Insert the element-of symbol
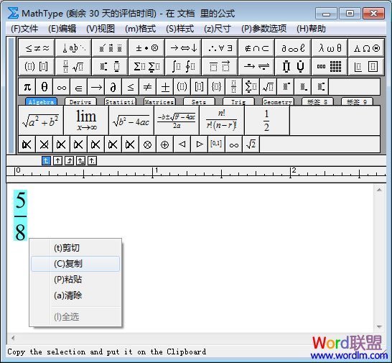This screenshot has height=363, width=392. (x=79, y=87)
